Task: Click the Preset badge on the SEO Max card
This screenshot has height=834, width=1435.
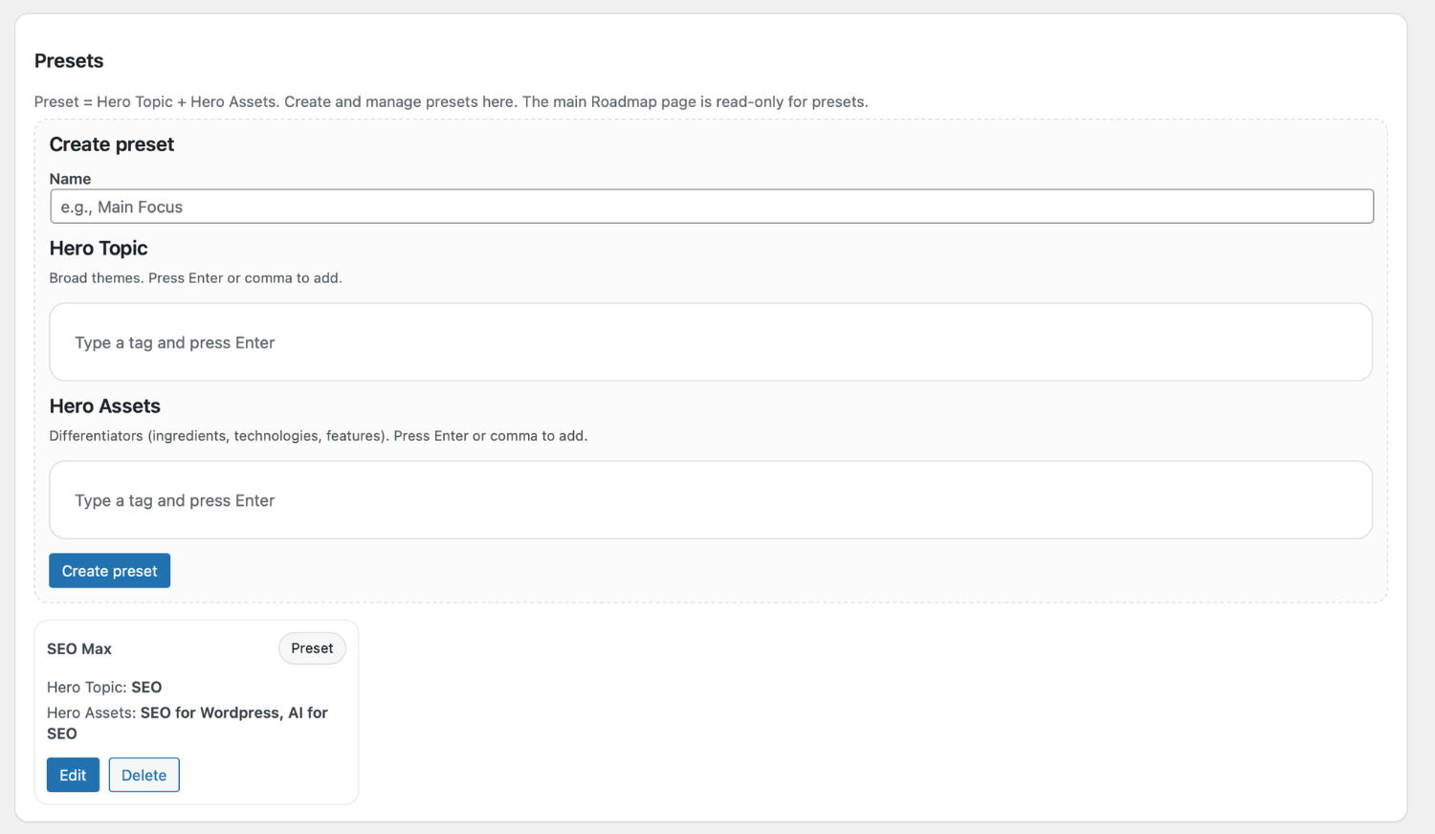Action: 312,647
